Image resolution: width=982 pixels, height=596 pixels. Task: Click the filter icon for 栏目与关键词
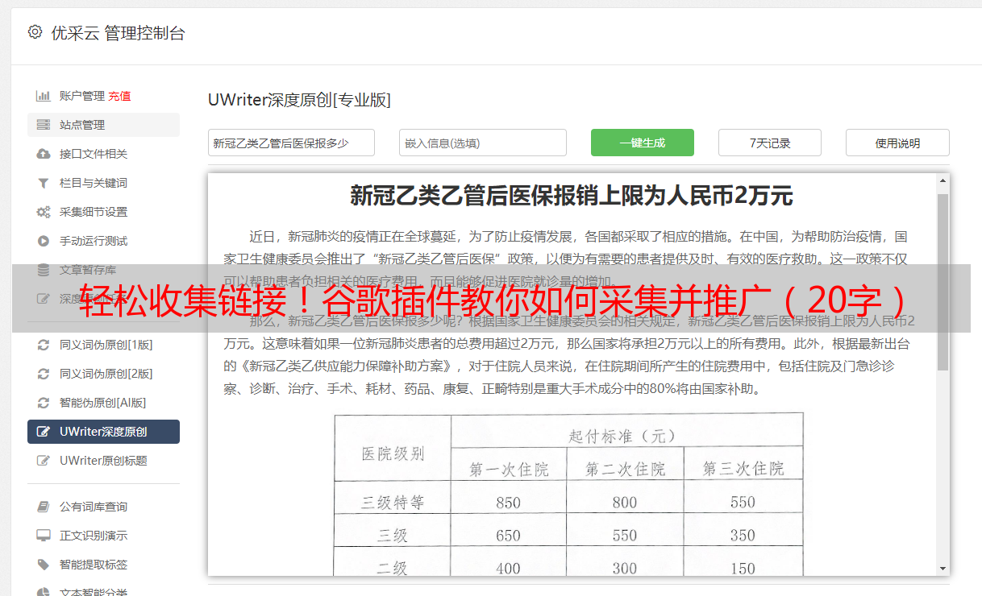click(x=44, y=183)
